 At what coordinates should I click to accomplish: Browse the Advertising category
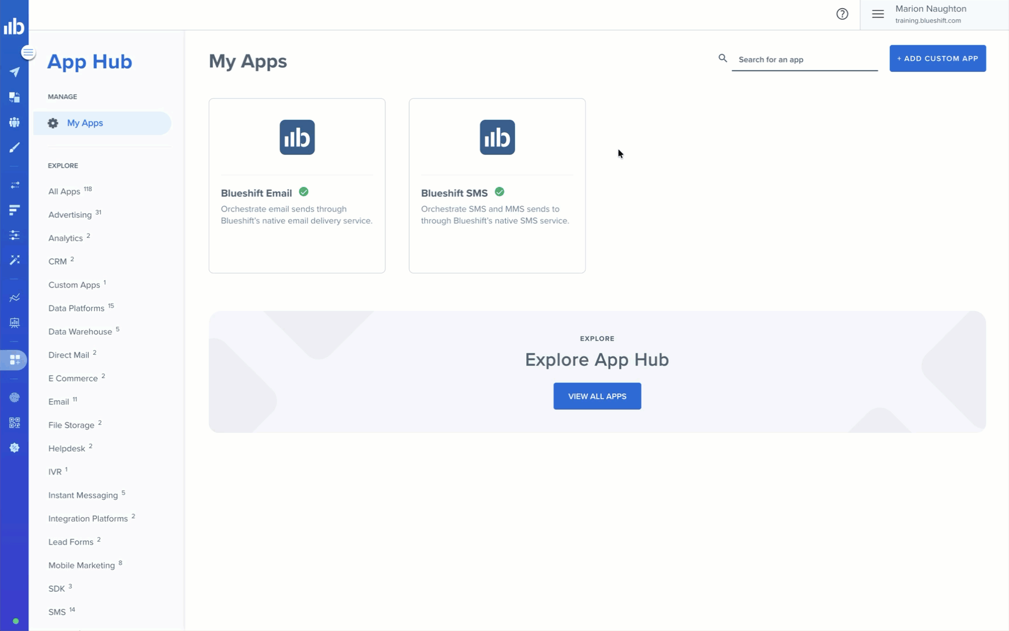(75, 214)
